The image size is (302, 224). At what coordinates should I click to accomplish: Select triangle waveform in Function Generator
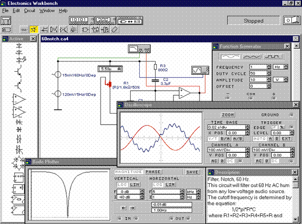tap(251, 57)
